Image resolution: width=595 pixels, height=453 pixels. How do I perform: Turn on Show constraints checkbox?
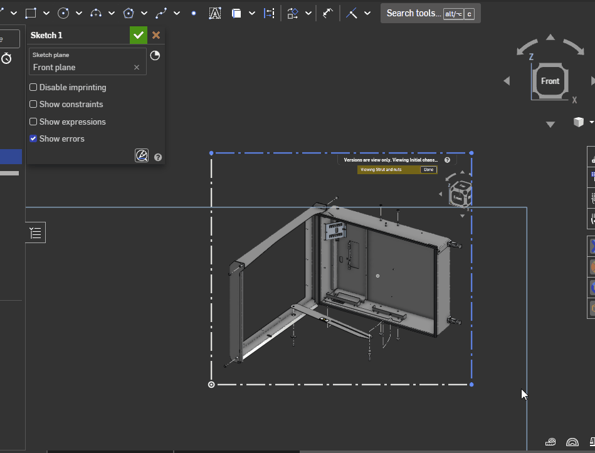pos(34,105)
